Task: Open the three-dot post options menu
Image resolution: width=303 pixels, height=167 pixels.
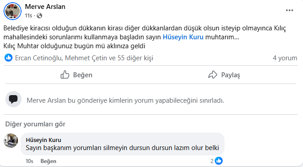Action: tap(289, 10)
